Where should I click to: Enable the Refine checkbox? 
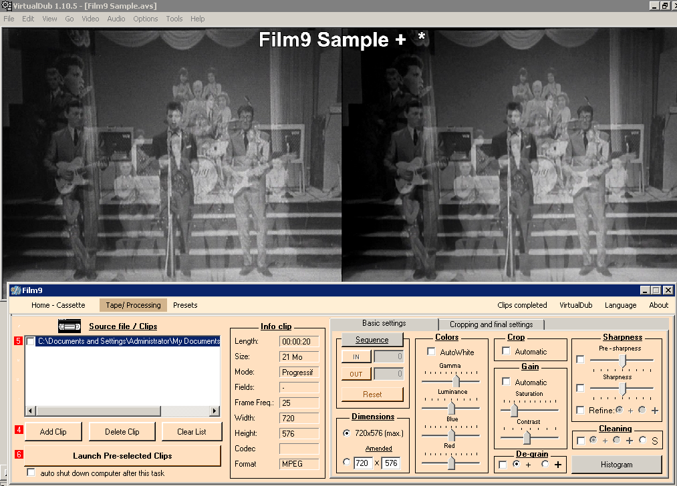[580, 410]
